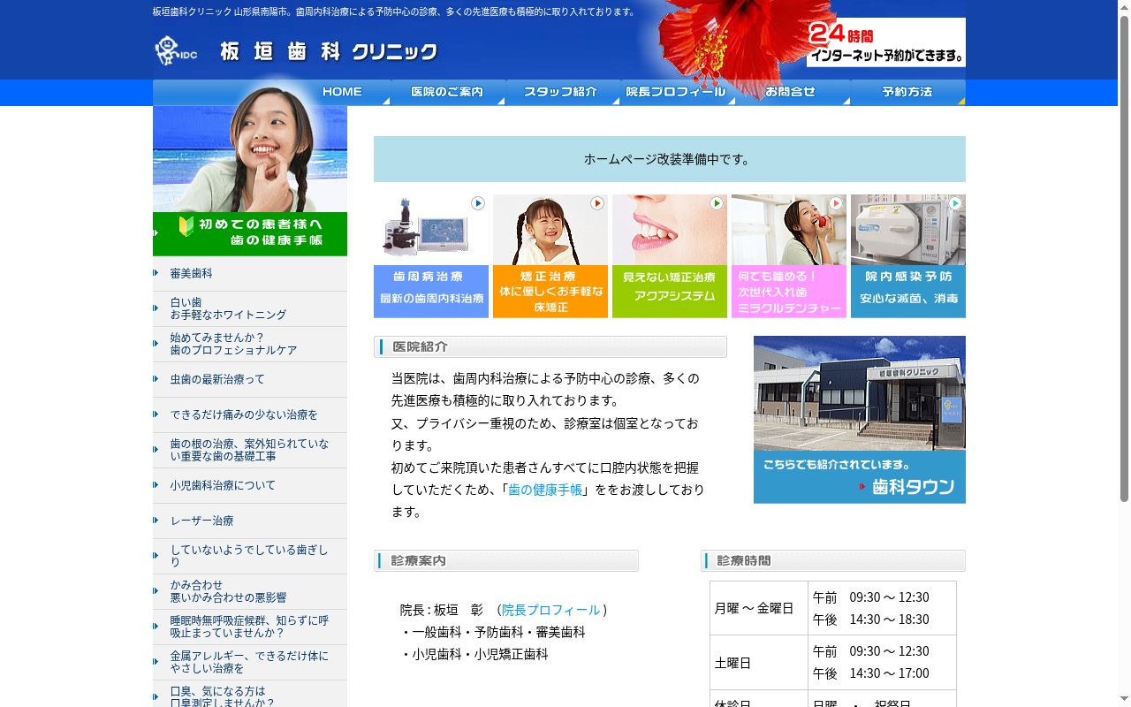This screenshot has height=707, width=1131.
Task: Click the play arrow on 見えない矯正治療 tile
Action: pos(717,203)
